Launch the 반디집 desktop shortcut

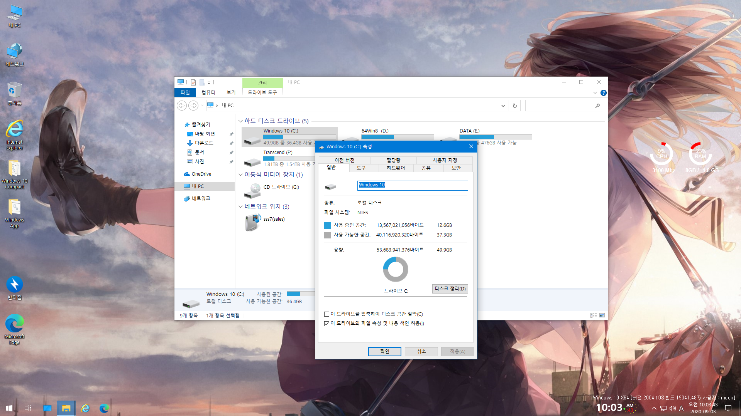15,288
